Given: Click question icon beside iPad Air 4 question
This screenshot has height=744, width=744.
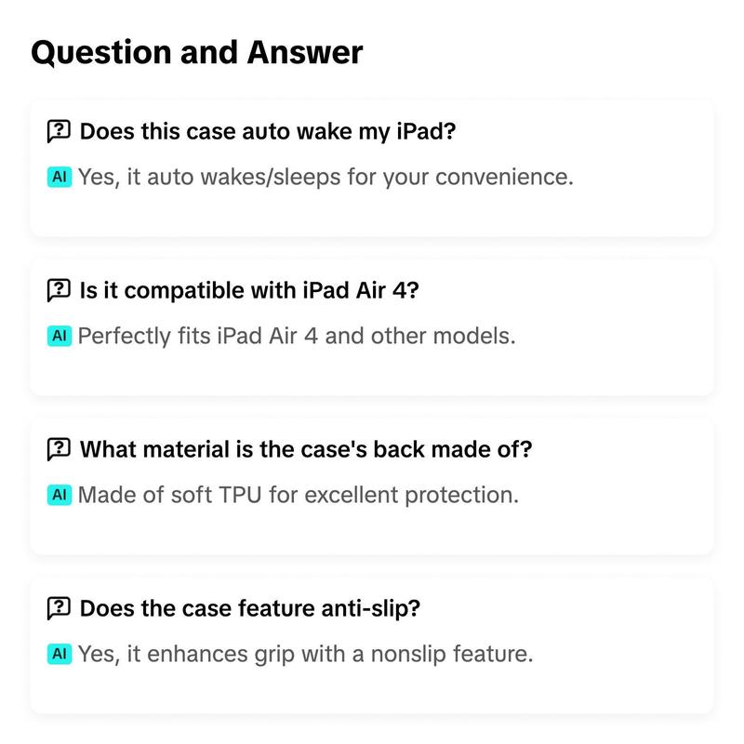Looking at the screenshot, I should point(59,290).
